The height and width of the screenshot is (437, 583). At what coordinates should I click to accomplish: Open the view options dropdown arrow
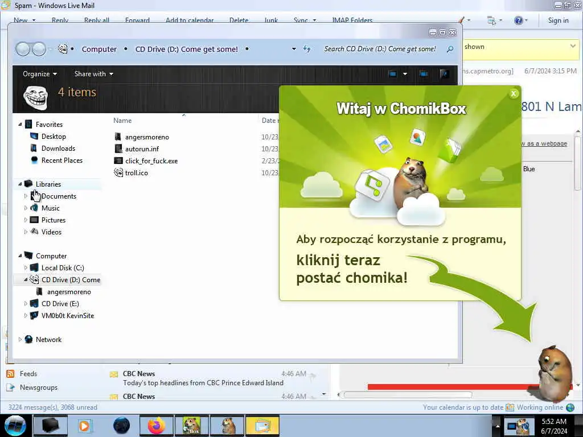pyautogui.click(x=405, y=73)
